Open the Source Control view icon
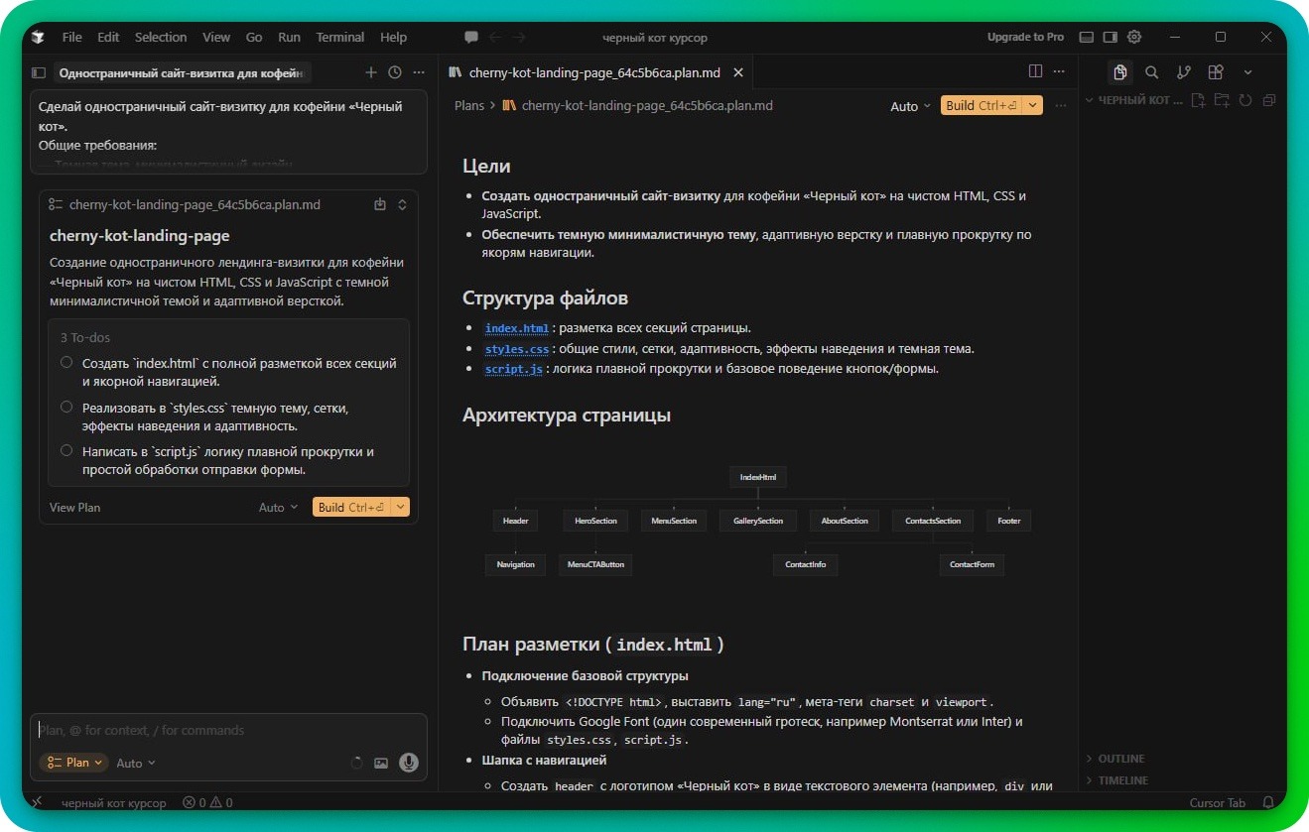Image resolution: width=1309 pixels, height=832 pixels. coord(1183,71)
